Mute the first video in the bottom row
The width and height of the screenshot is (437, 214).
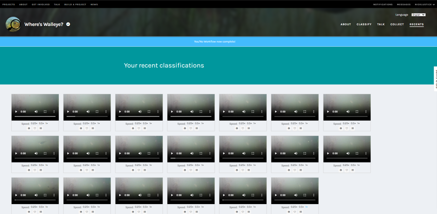(36, 195)
